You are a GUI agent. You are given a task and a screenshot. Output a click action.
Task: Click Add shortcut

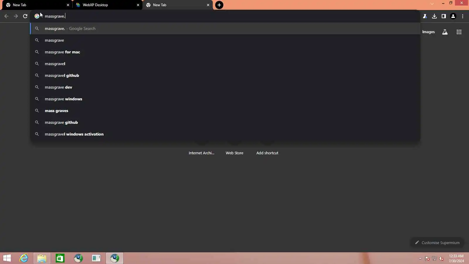pyautogui.click(x=267, y=153)
